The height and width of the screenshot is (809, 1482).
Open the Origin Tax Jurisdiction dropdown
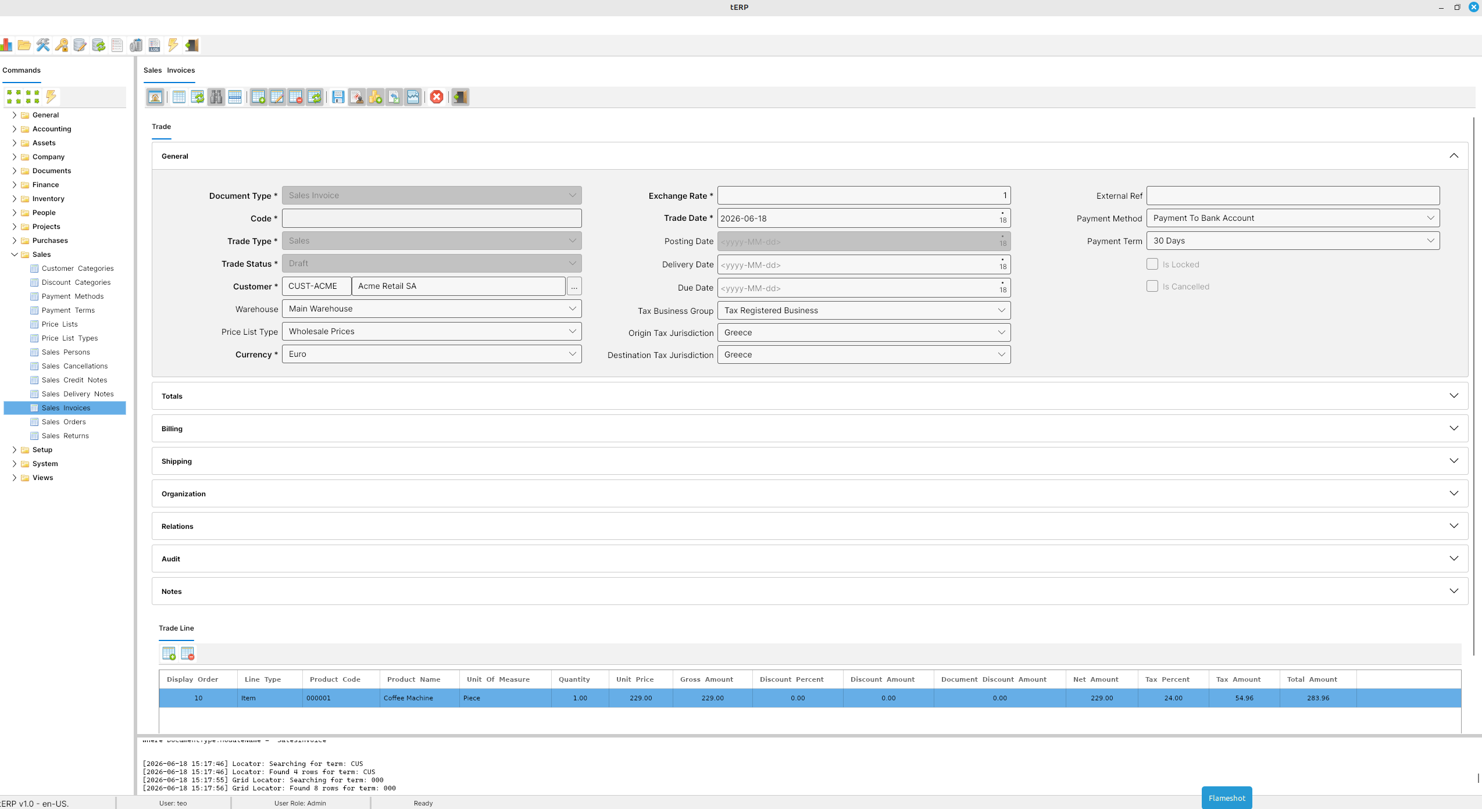point(864,332)
